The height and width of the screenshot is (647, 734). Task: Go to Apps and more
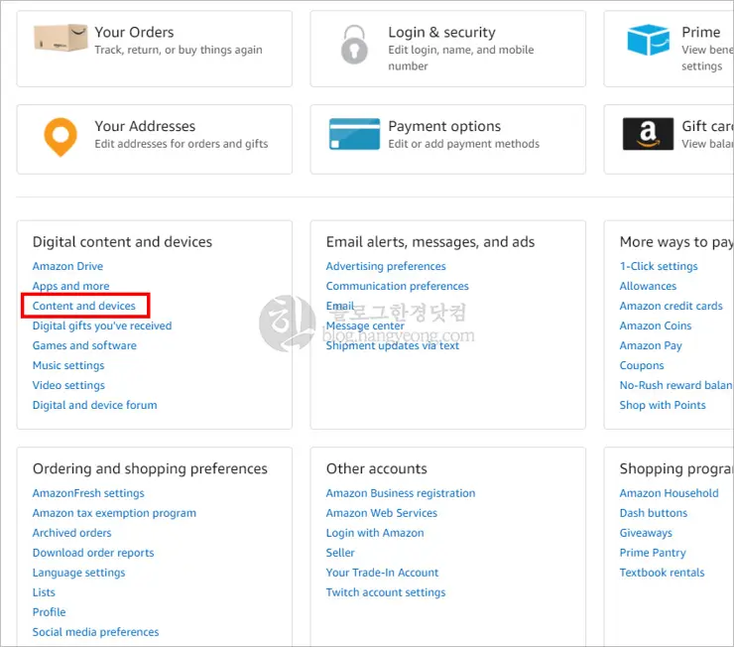coord(70,286)
